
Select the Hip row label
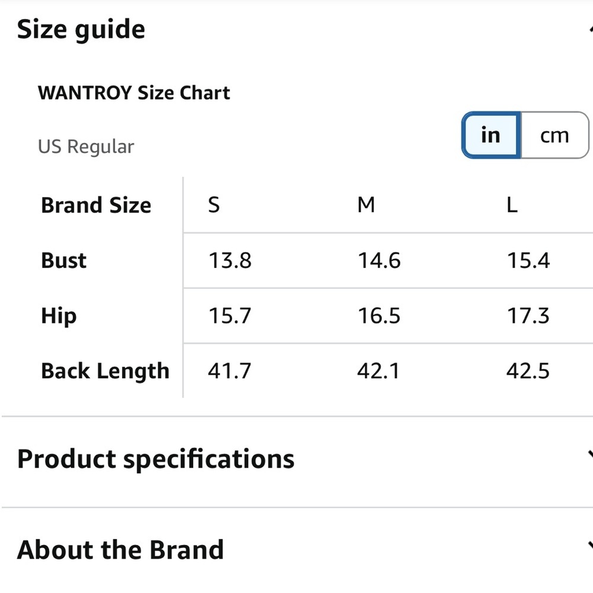59,316
